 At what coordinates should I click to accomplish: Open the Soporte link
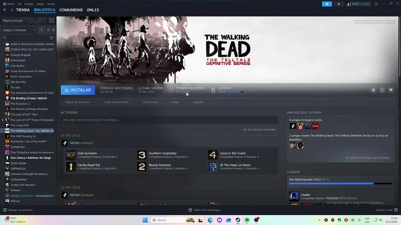(198, 102)
